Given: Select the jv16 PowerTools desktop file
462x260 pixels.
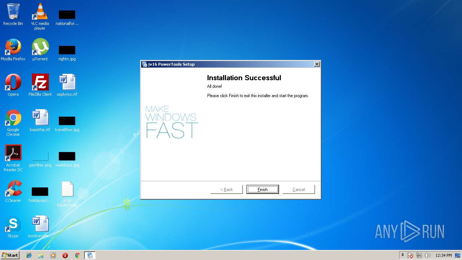Looking at the screenshot, I should pos(67,194).
